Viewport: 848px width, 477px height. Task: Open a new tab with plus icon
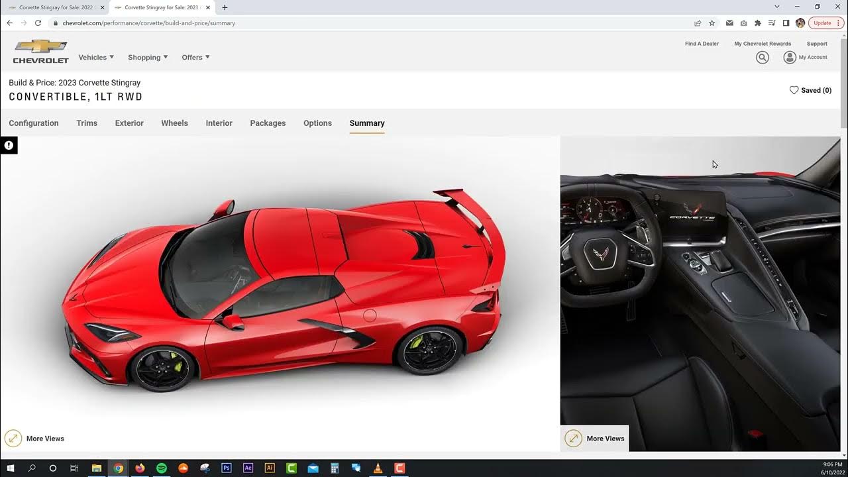225,7
